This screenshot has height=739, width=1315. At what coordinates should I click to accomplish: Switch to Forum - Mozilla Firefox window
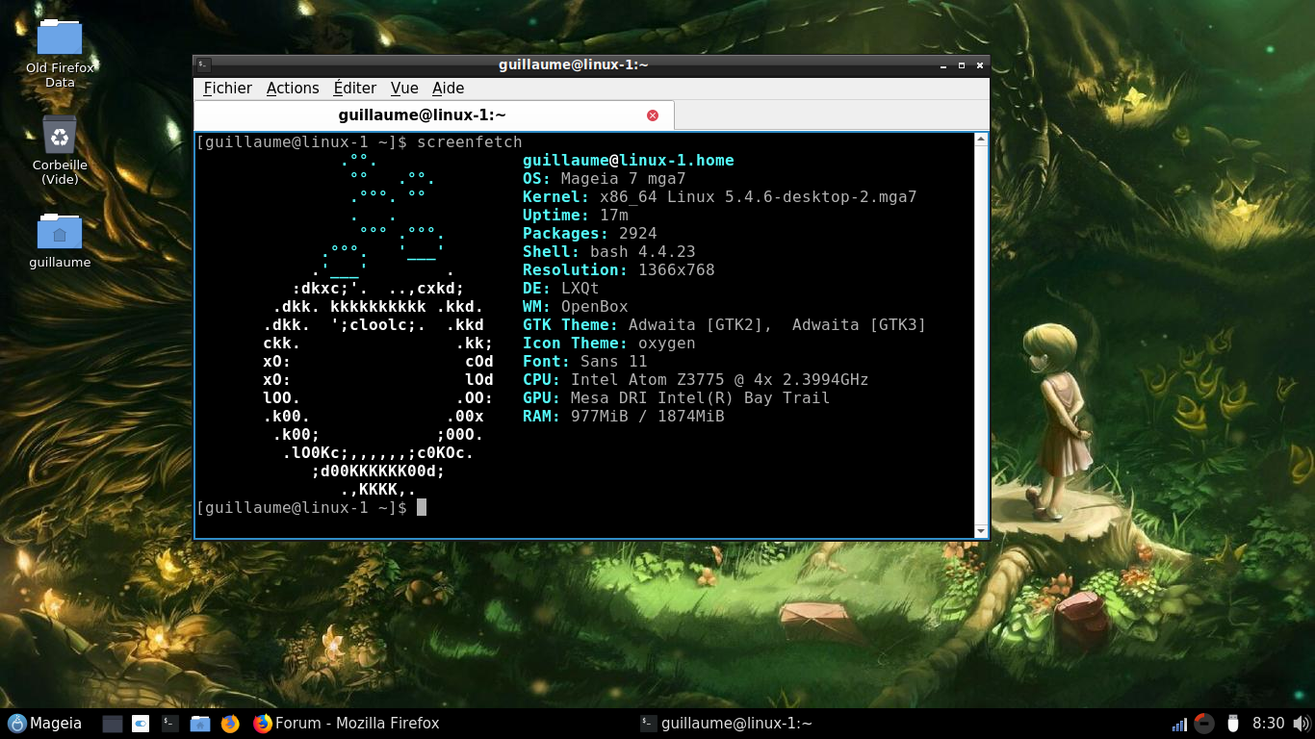[347, 724]
